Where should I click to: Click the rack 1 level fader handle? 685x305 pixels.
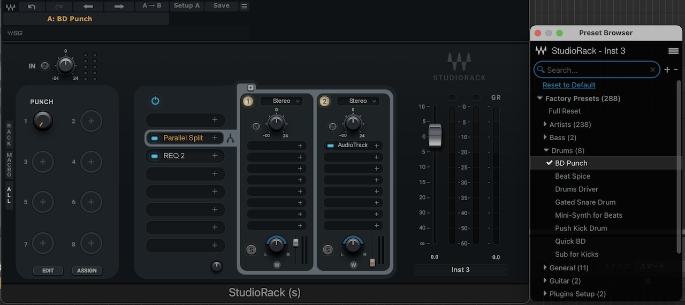click(x=295, y=243)
